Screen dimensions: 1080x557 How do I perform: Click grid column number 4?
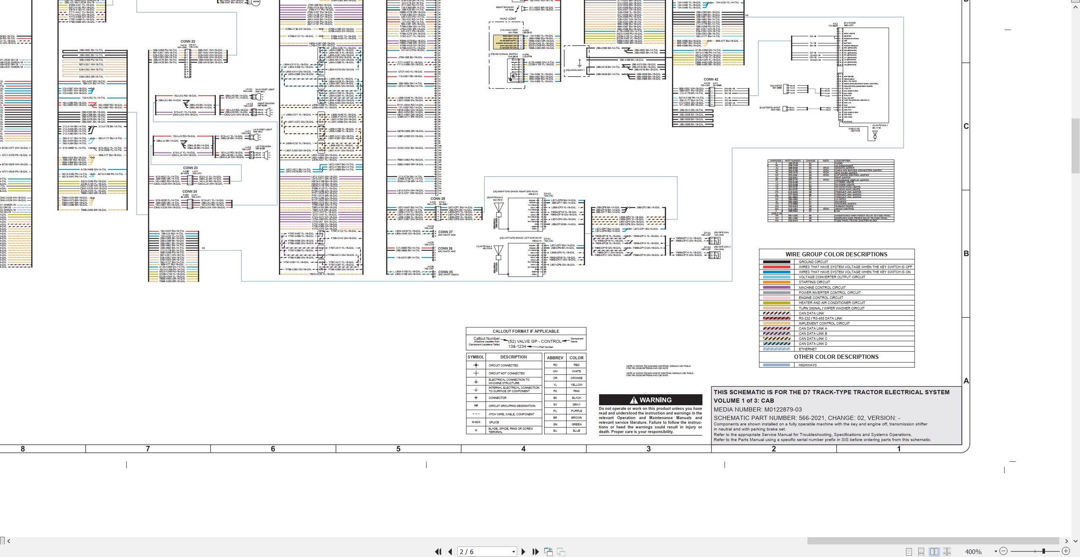[524, 449]
